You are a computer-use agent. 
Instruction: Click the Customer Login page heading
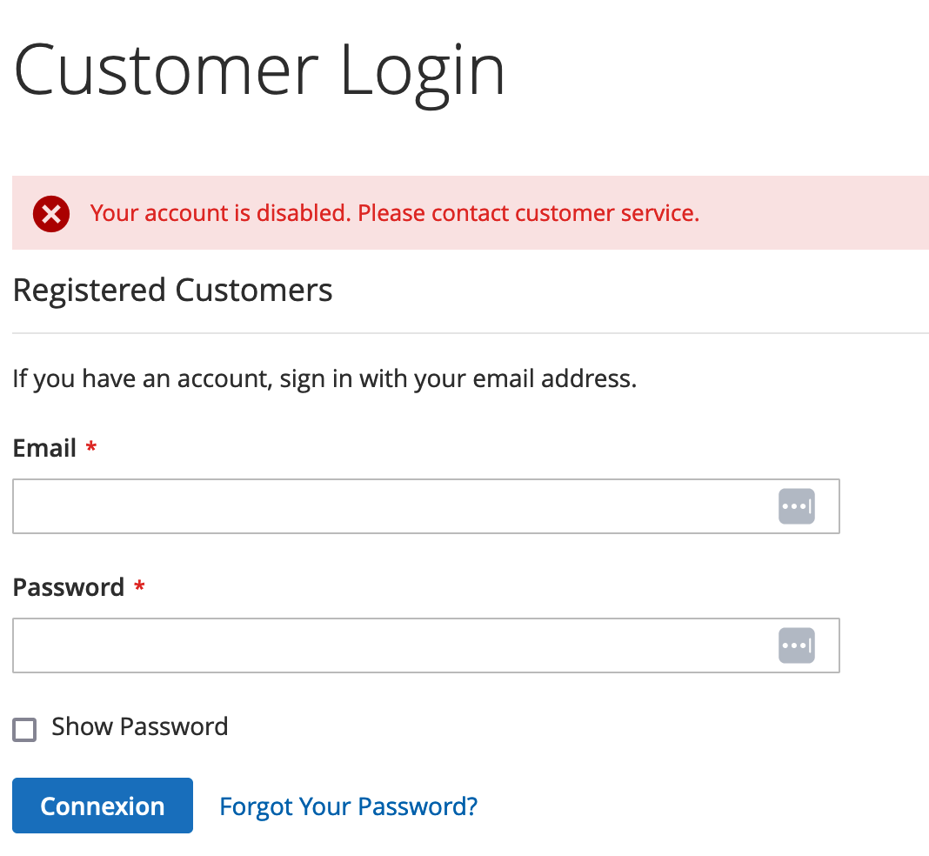(259, 70)
